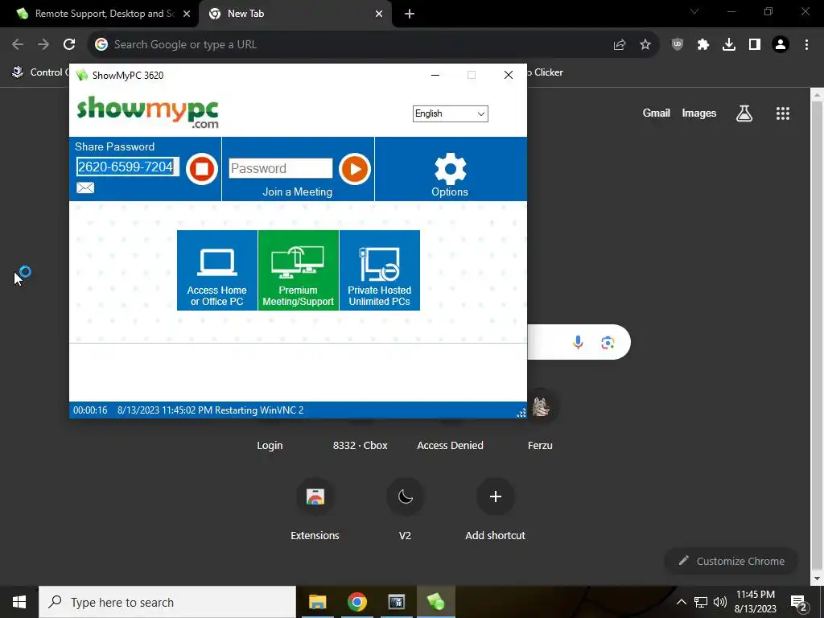Show hidden system tray icons

click(x=681, y=602)
